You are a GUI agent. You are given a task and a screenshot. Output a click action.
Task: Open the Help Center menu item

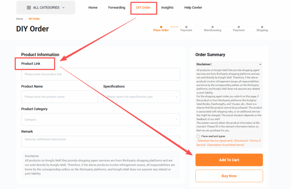pyautogui.click(x=193, y=8)
